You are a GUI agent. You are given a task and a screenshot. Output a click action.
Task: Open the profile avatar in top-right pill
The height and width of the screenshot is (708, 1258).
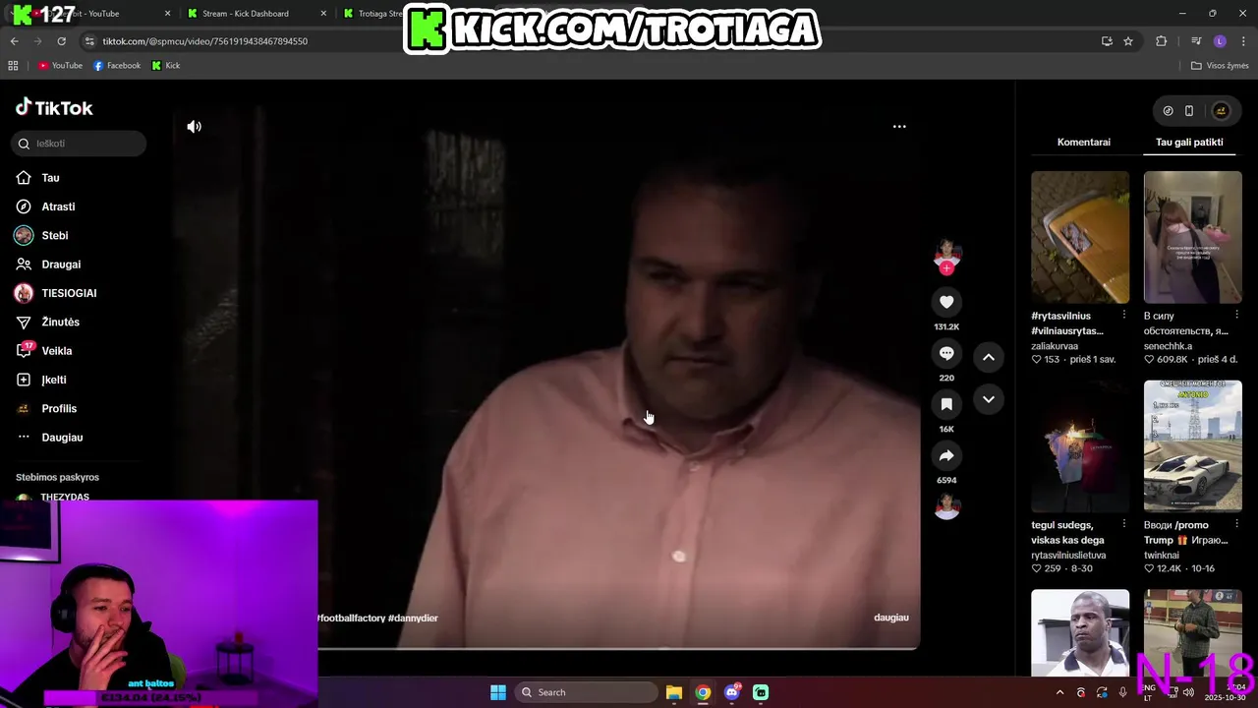tap(1222, 111)
